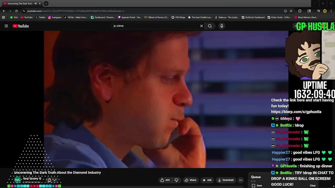Image resolution: width=335 pixels, height=188 pixels.
Task: Save the queue with Save button
Action: (257, 186)
